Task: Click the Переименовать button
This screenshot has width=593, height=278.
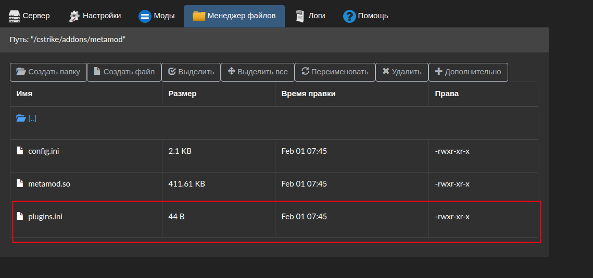Action: click(x=335, y=72)
